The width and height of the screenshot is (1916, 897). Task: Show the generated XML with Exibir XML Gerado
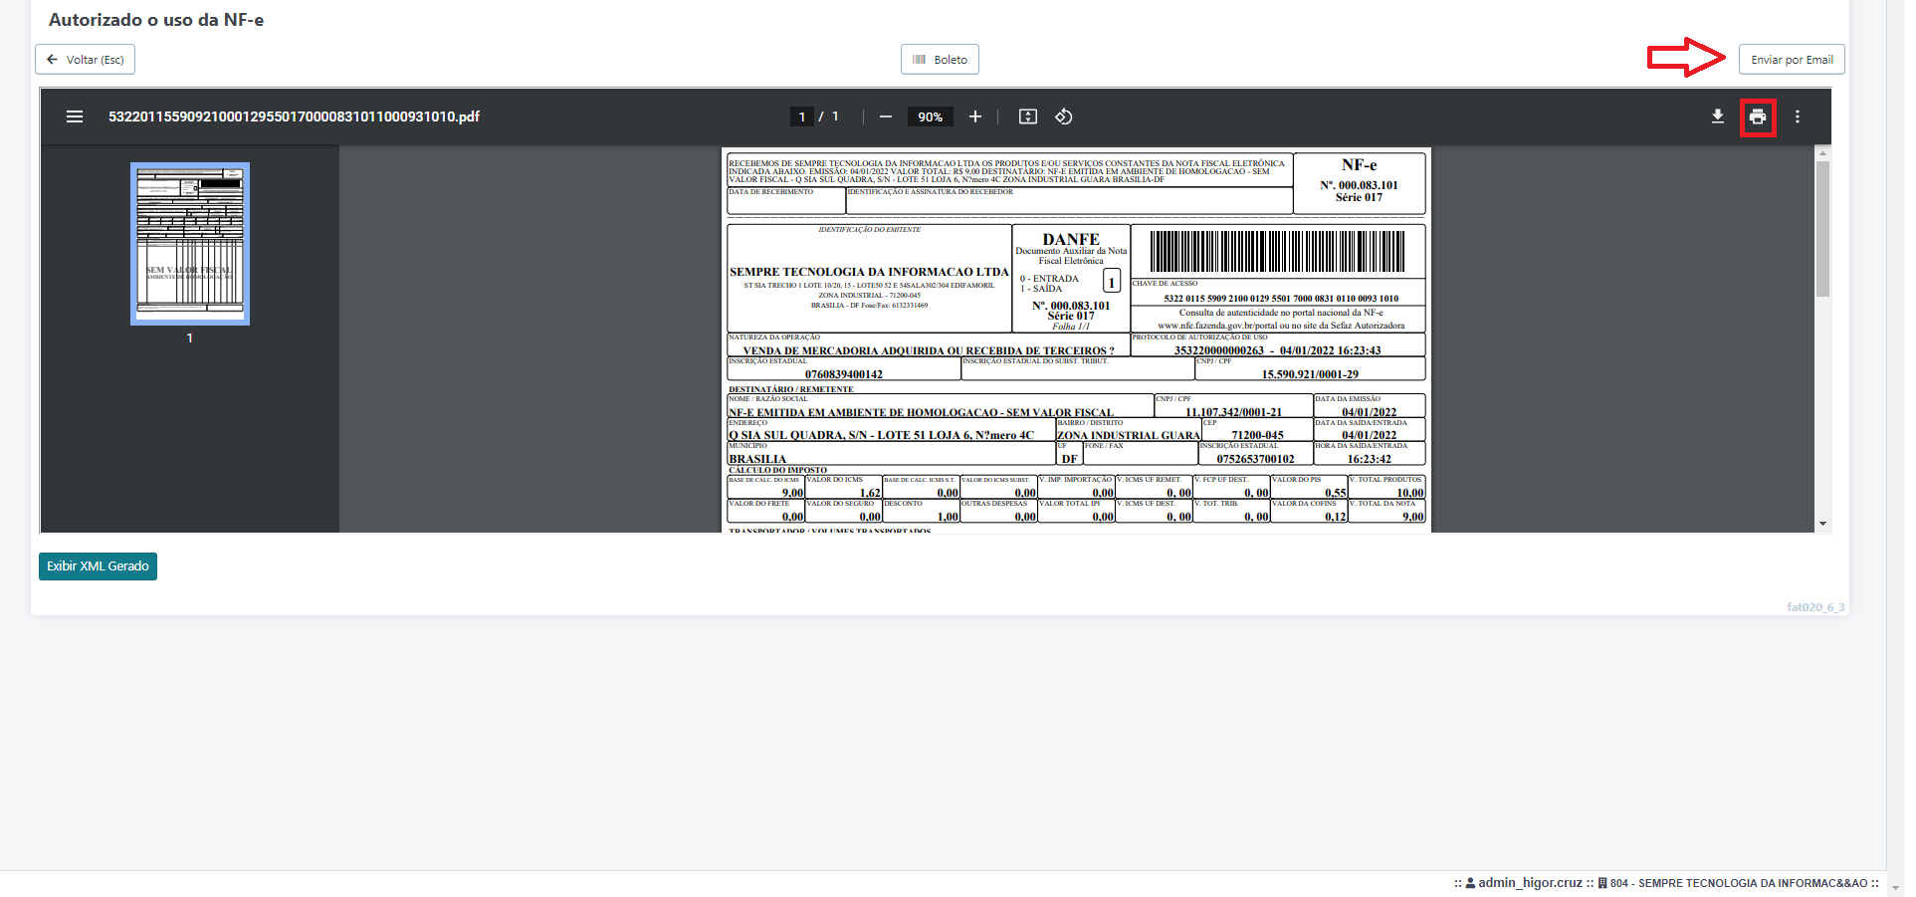click(98, 566)
